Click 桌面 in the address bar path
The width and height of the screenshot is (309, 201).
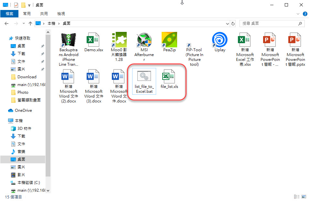(x=66, y=24)
